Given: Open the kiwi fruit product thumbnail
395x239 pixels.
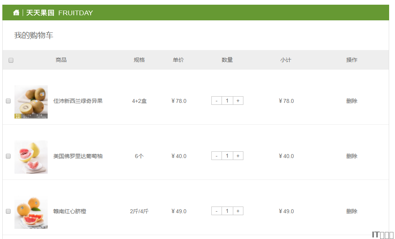Looking at the screenshot, I should (x=31, y=102).
